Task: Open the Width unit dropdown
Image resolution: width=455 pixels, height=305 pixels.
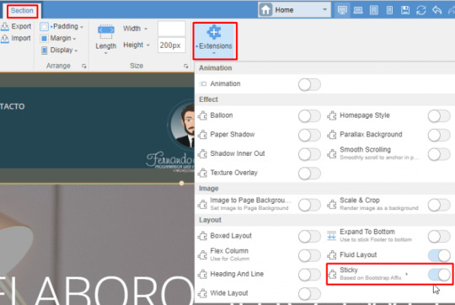Action: click(x=136, y=29)
